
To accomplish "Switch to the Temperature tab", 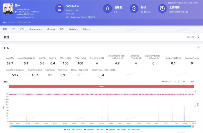I will click(35, 29).
